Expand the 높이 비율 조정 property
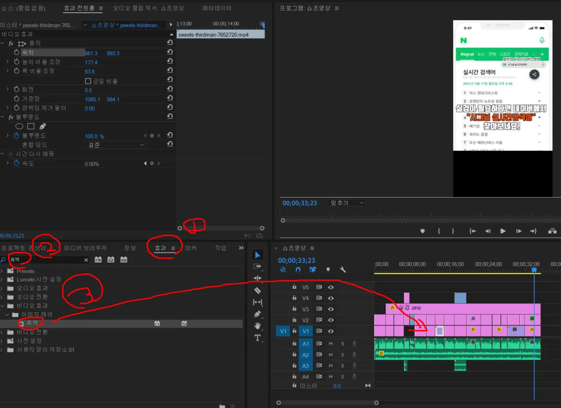Viewport: 561px width, 408px height. [x=7, y=61]
